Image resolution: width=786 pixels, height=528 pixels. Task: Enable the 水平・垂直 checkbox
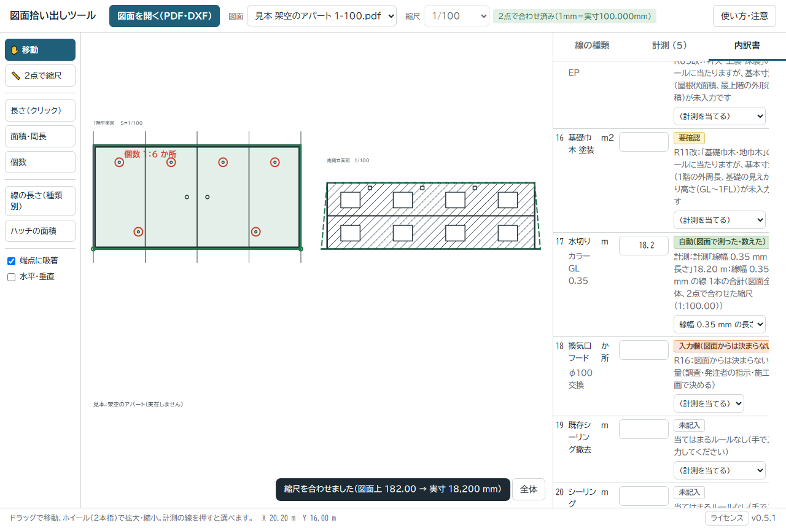coord(11,277)
